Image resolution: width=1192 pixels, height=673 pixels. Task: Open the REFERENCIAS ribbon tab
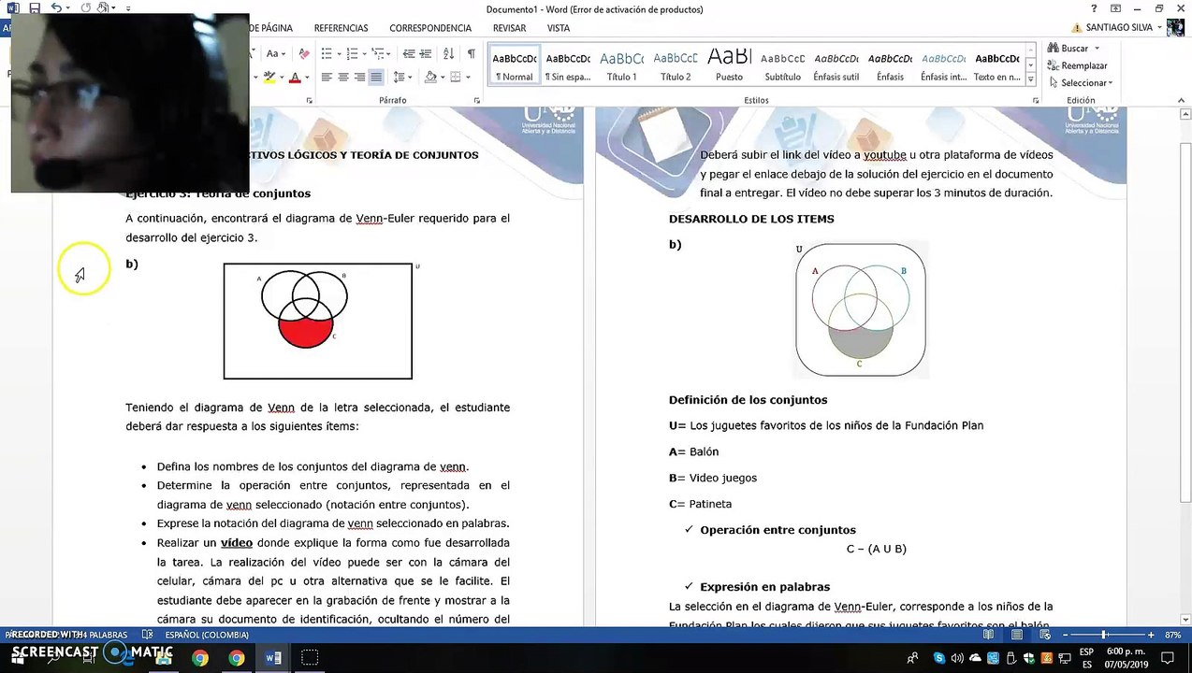[x=341, y=28]
